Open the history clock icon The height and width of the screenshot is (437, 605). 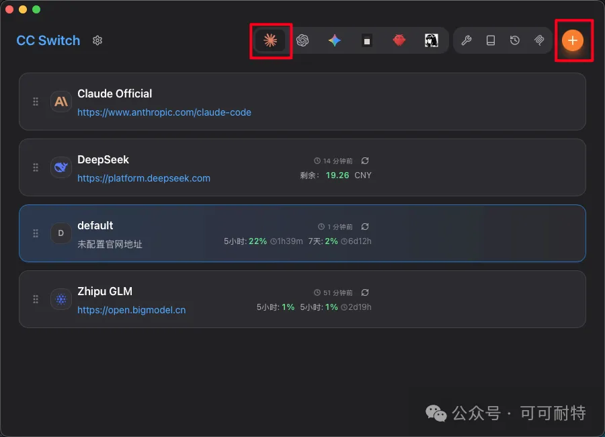(x=515, y=40)
